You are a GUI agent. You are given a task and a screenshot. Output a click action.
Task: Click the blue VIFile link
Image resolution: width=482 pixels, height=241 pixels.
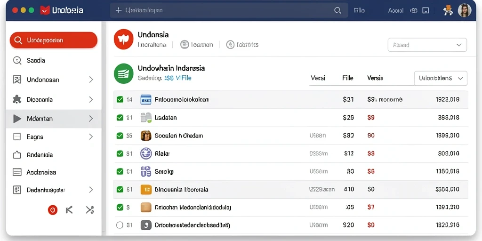pos(183,78)
